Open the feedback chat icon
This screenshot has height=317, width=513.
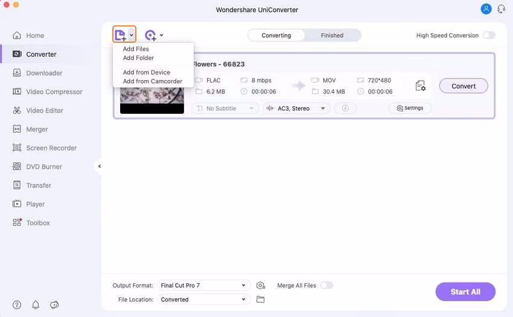(x=54, y=305)
